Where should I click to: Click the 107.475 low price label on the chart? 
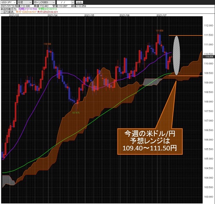coord(76,113)
